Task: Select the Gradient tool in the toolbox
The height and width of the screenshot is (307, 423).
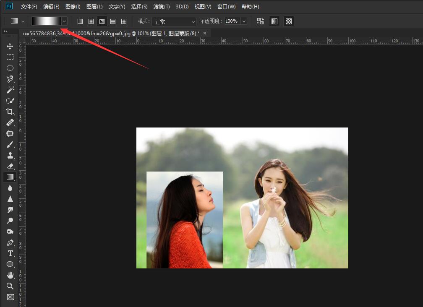Action: pyautogui.click(x=10, y=177)
